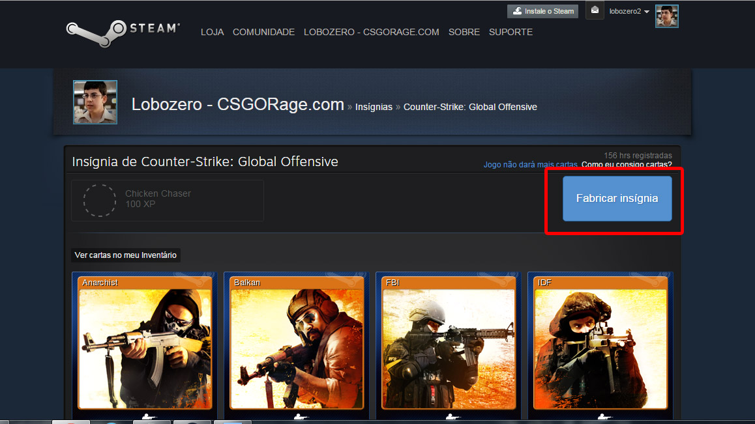The image size is (755, 424).
Task: Click 'Como eu consigo cartas?' link
Action: point(627,165)
